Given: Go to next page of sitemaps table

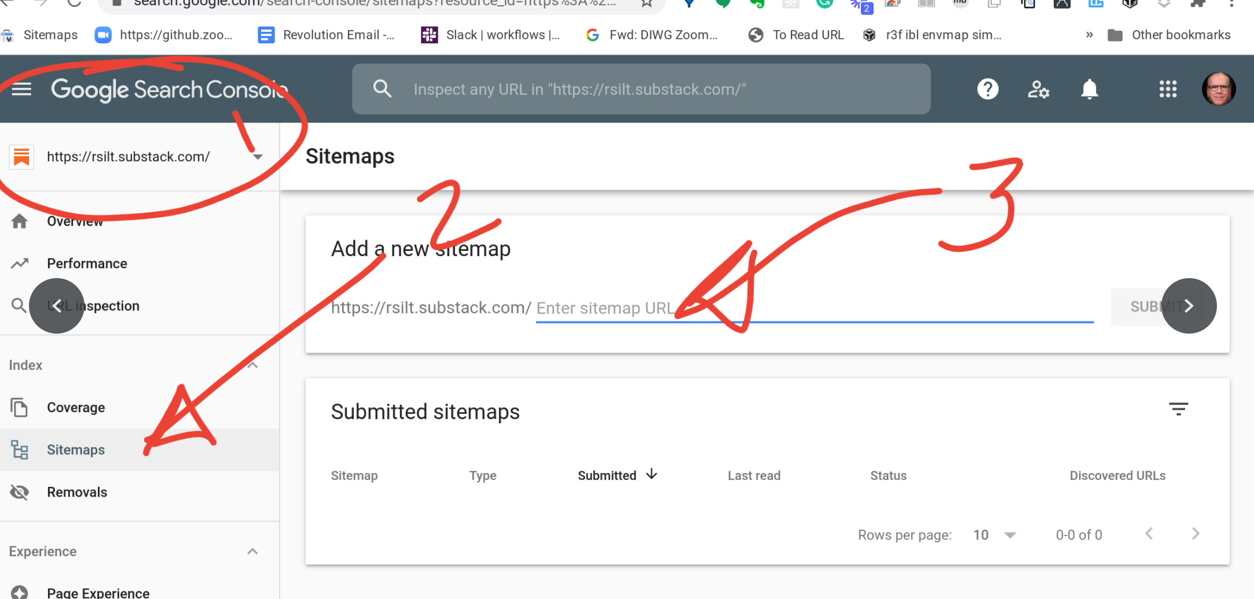Looking at the screenshot, I should pyautogui.click(x=1196, y=534).
